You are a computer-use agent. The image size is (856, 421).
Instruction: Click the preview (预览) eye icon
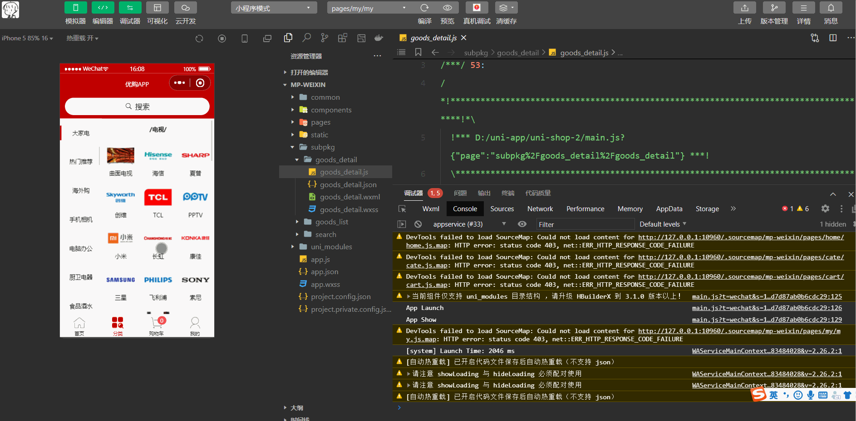point(448,8)
